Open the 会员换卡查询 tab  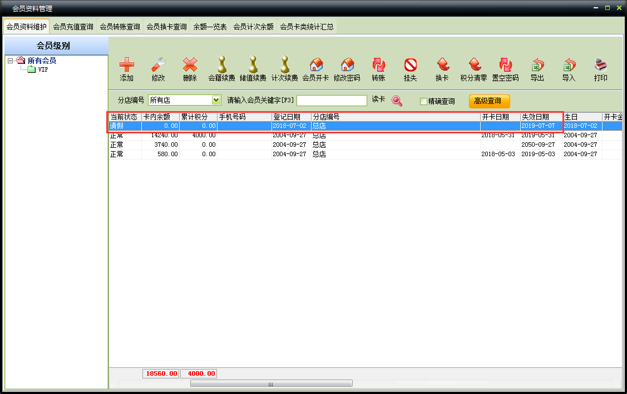167,27
